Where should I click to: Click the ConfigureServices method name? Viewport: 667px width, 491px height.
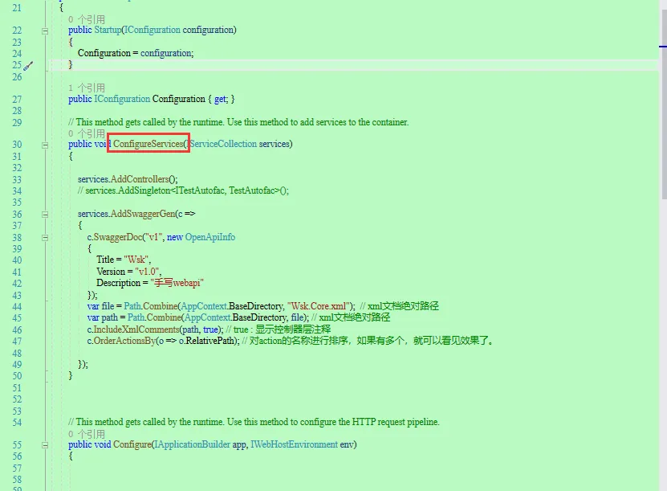coord(148,144)
